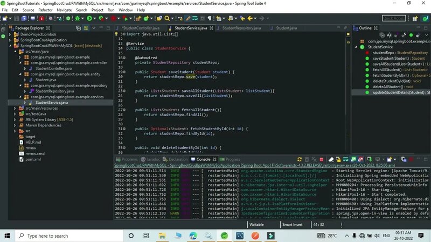Toggle Hide Non-Public Members green dot
This screenshot has height=242, width=431.
pos(411,35)
